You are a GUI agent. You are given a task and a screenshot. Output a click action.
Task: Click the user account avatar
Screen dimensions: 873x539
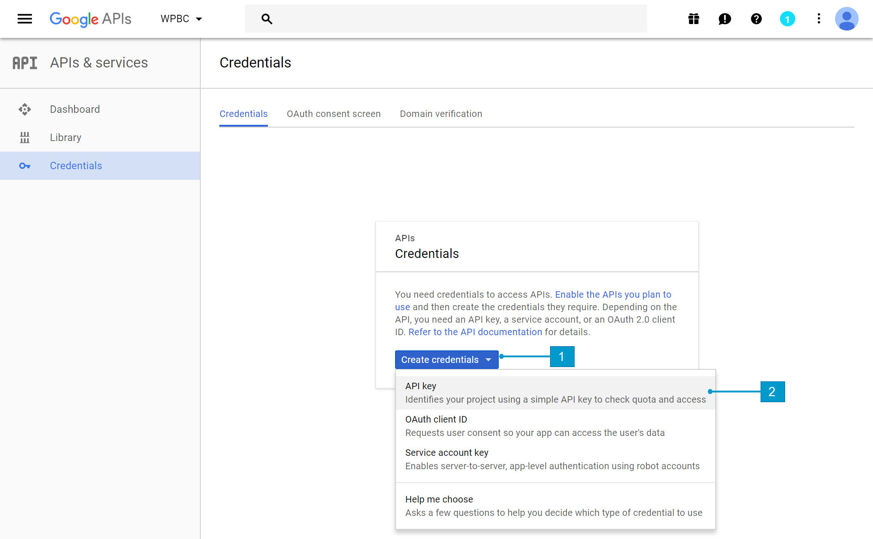[846, 19]
